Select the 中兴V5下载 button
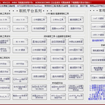This screenshot has height=105, width=105. (x=58, y=59)
